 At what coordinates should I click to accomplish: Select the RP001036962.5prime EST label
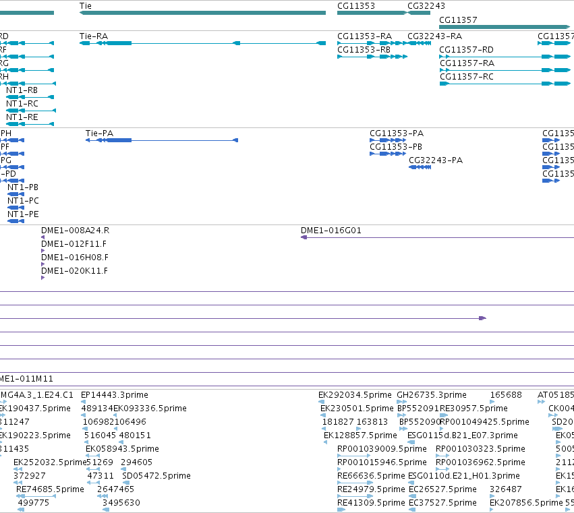pos(480,462)
